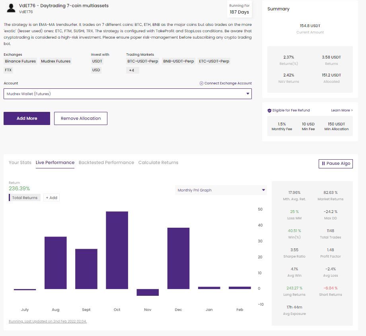Click the Remove Allocation button
This screenshot has height=336, width=366.
coord(81,119)
